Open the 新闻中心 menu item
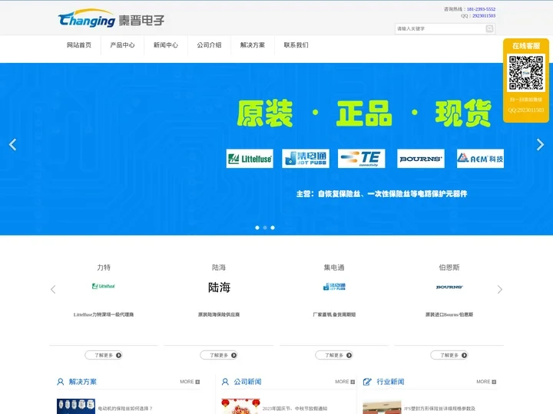Screen dimensions: 553x414 (x=166, y=45)
